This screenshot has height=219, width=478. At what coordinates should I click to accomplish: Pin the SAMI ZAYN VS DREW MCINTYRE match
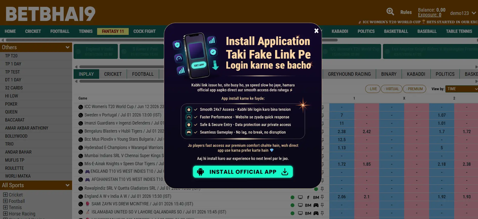point(322,205)
